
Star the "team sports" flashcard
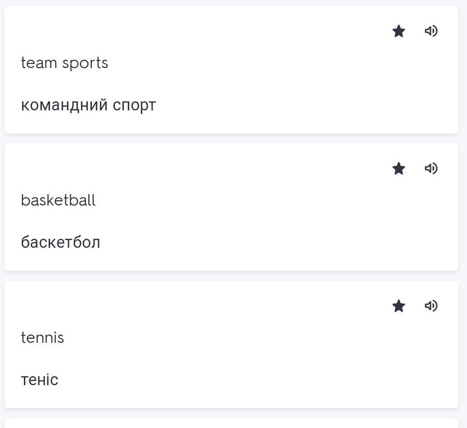[399, 32]
